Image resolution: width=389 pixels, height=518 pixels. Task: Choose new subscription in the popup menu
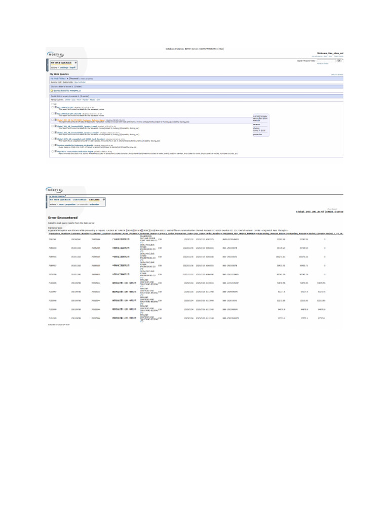coord(260,118)
